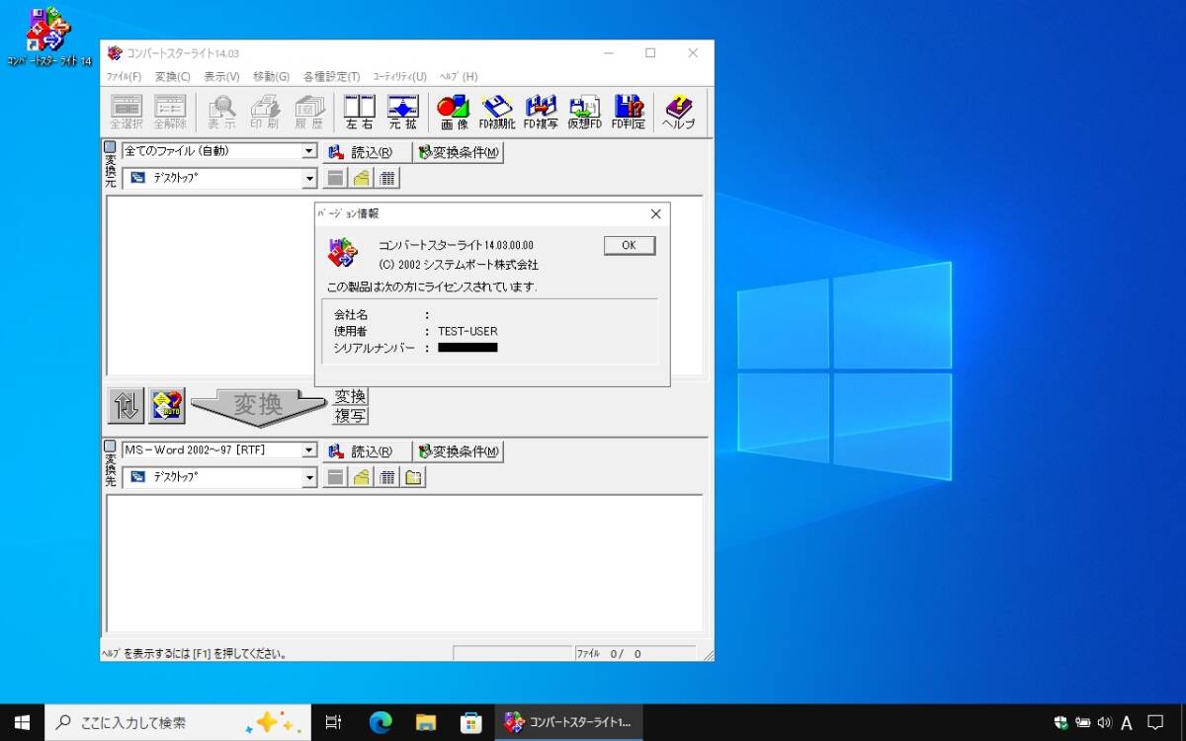Click gray list icon in 変換元 panel

336,179
